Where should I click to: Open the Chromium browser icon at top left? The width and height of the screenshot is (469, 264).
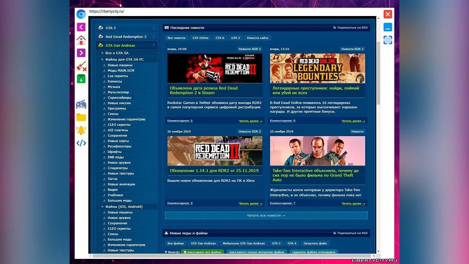tap(81, 14)
